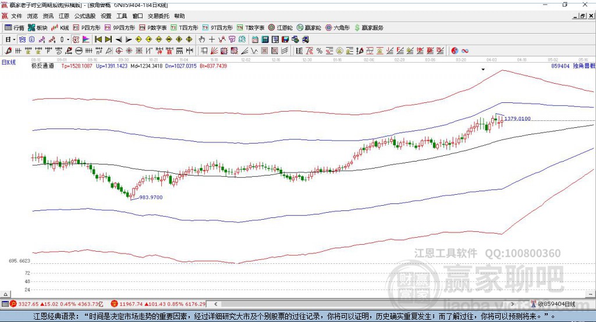596x322 pixels.
Task: Open the 工具 menu
Action: click(x=122, y=16)
